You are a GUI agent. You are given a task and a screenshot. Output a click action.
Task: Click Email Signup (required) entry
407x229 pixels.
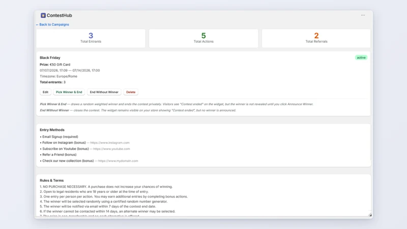tap(60, 136)
